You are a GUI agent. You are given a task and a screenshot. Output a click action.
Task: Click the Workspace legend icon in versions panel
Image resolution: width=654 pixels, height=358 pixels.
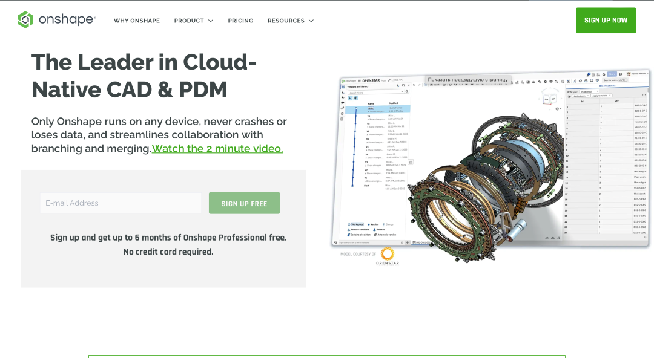pos(349,224)
